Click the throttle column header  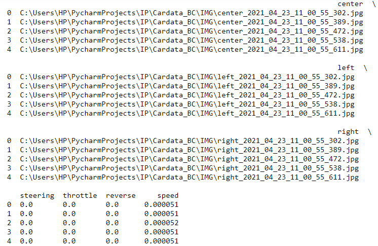80,196
